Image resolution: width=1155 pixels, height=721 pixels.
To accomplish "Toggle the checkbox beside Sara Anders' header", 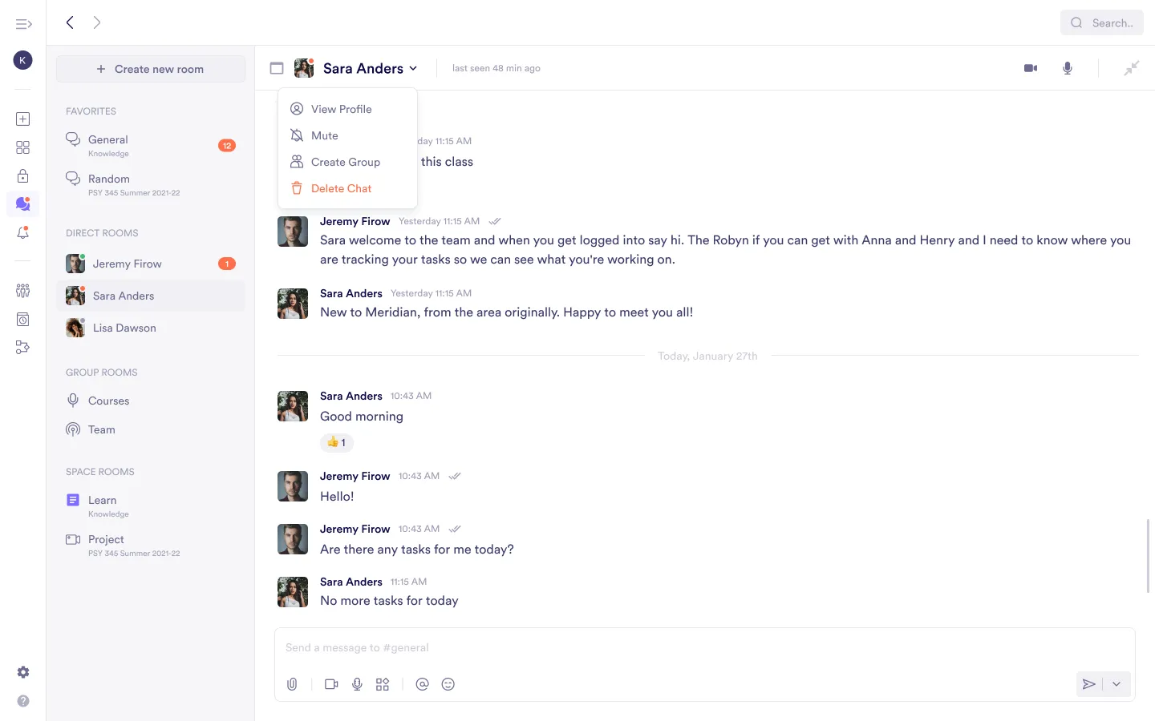I will pyautogui.click(x=277, y=68).
